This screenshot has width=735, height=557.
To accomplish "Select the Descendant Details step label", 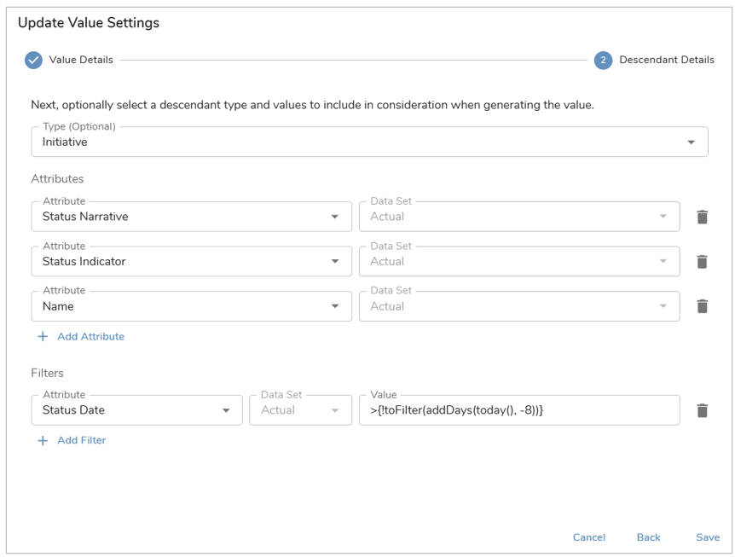I will tap(667, 60).
